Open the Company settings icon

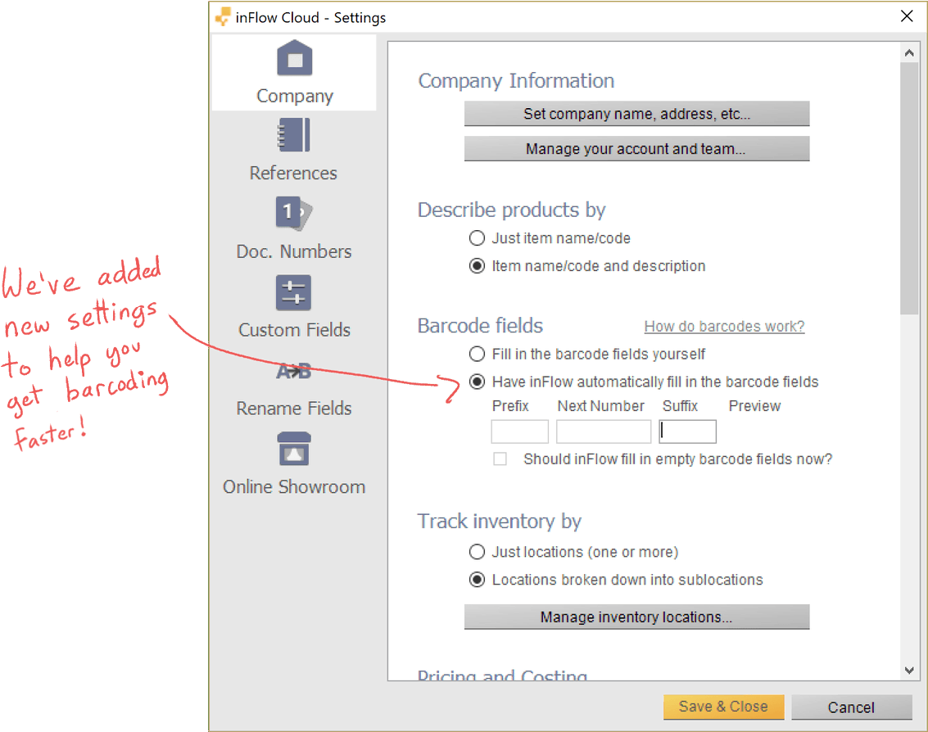[x=294, y=58]
